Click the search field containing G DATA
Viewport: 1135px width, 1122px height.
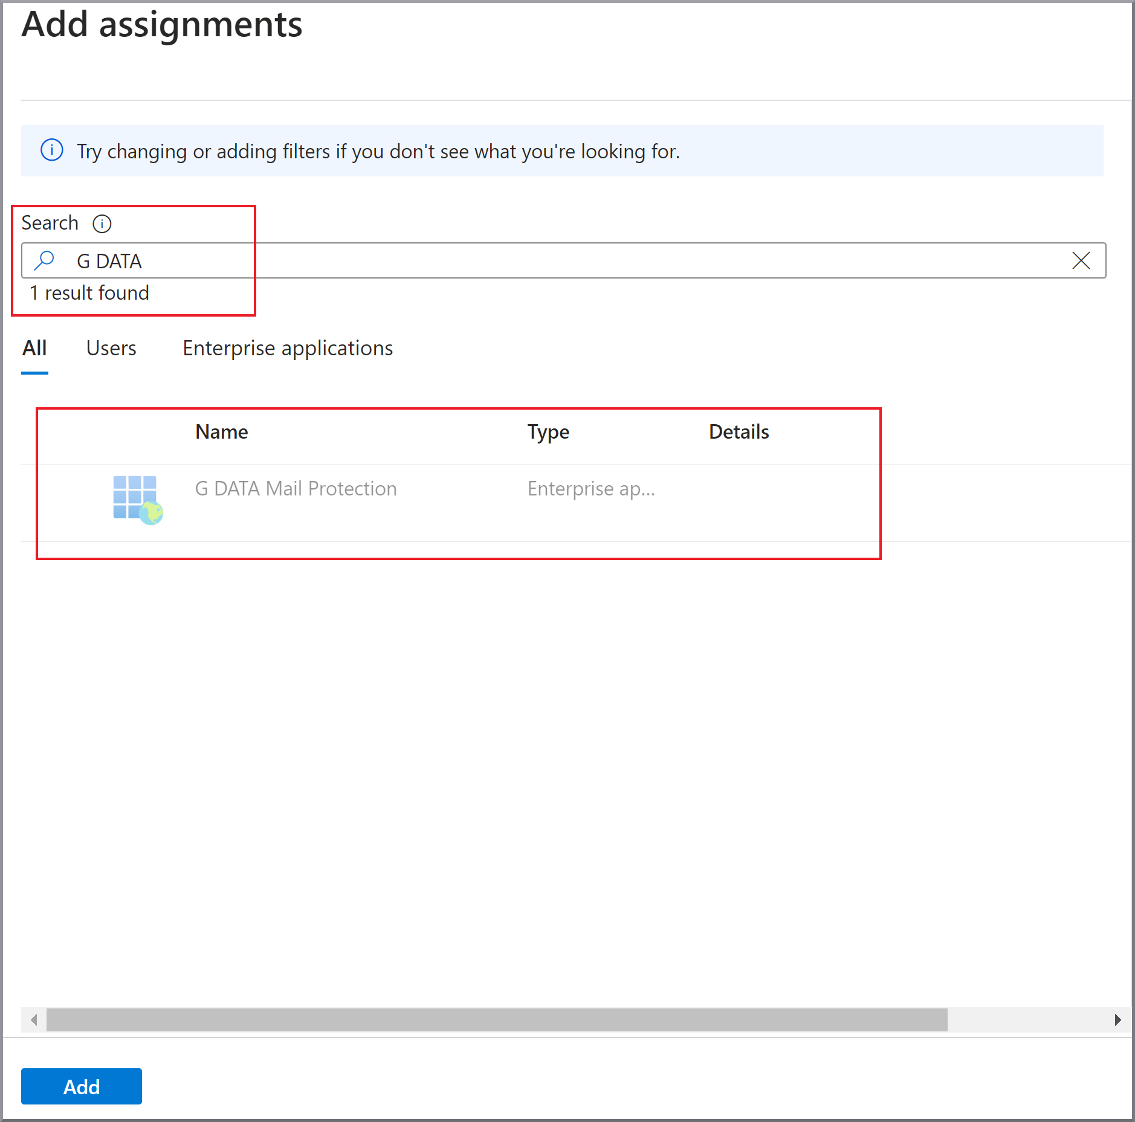pos(563,260)
